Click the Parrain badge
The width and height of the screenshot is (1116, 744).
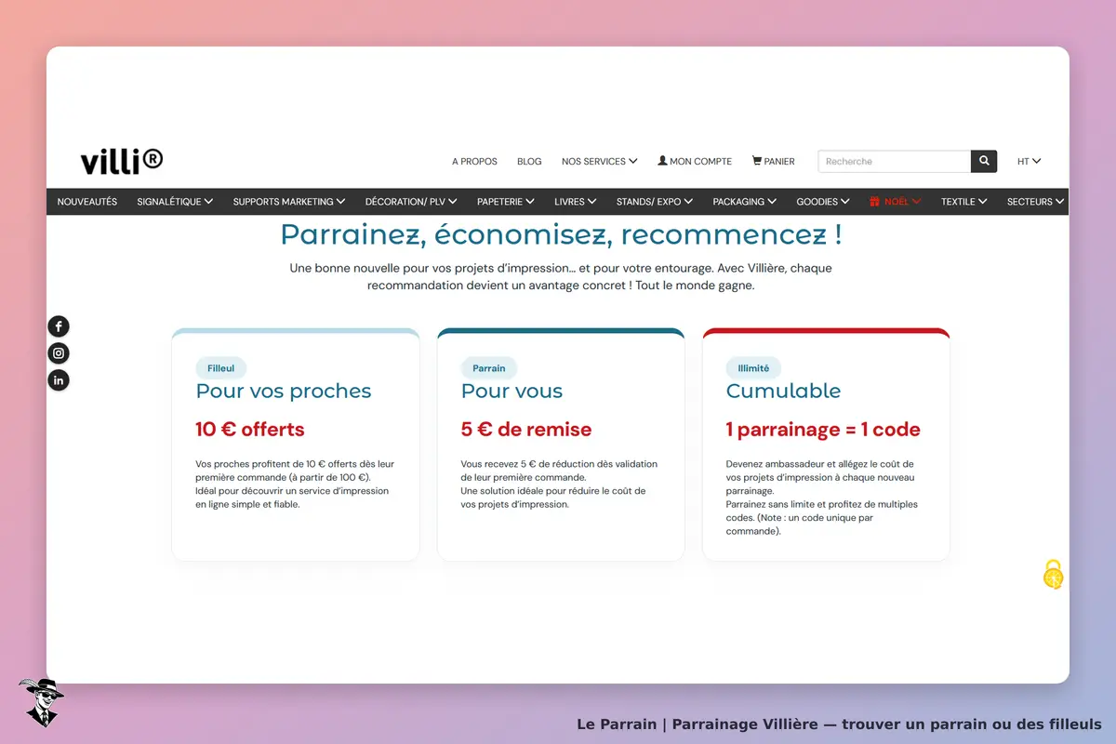coord(489,368)
